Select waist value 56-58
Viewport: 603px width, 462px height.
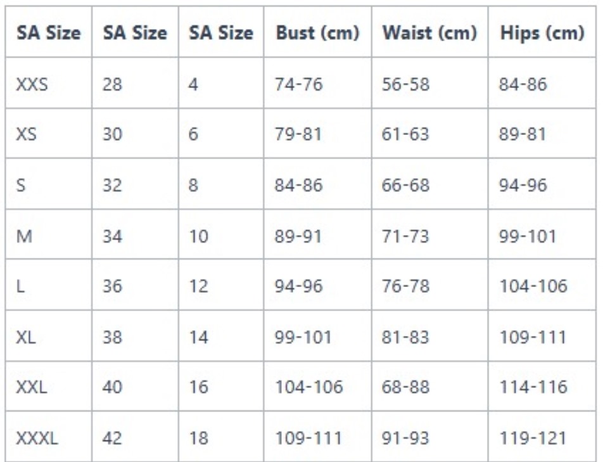[x=405, y=84]
